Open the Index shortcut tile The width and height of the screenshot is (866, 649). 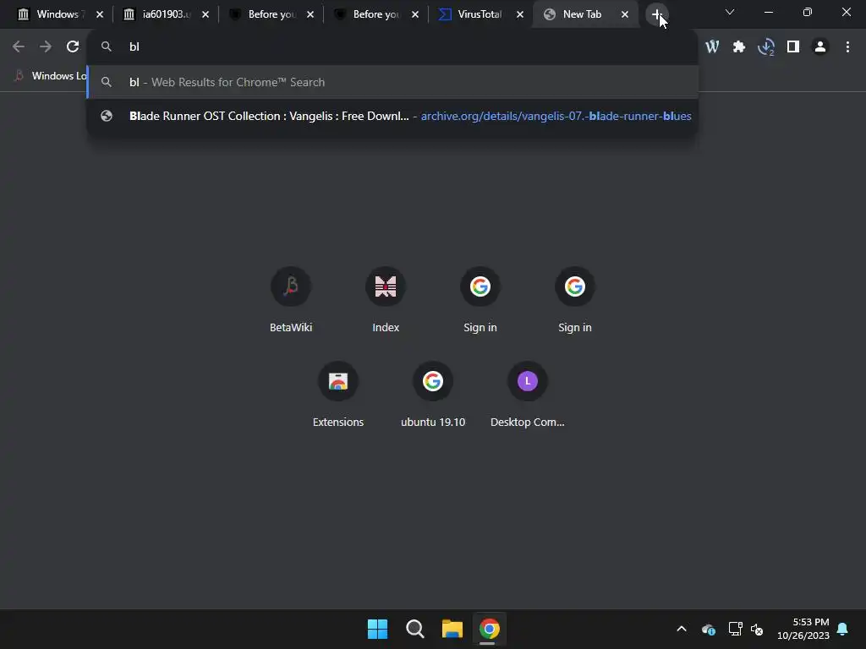point(386,300)
